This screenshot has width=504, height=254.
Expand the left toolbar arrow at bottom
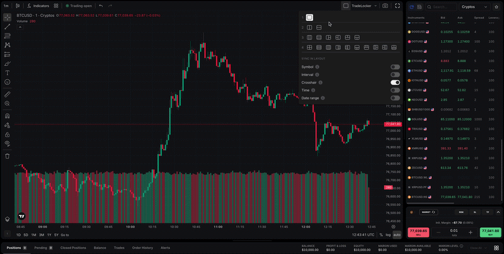(7, 234)
